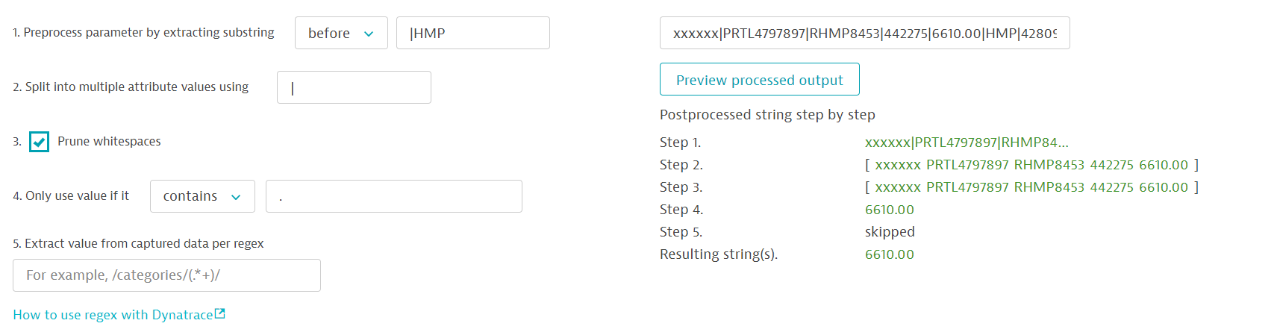The image size is (1277, 335).
Task: Open "How to use regex with Dynatrace" link
Action: [113, 315]
